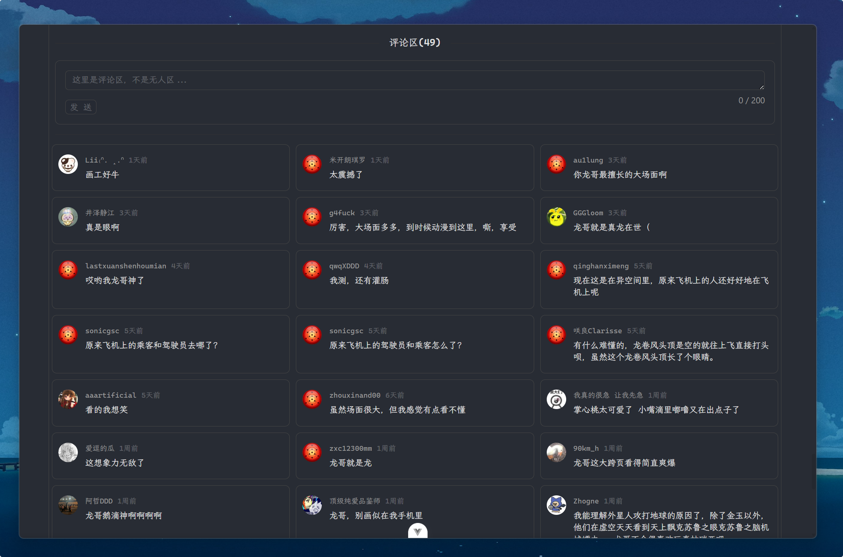This screenshot has height=557, width=843.
Task: Click the 评论区(49) section heading
Action: 415,43
